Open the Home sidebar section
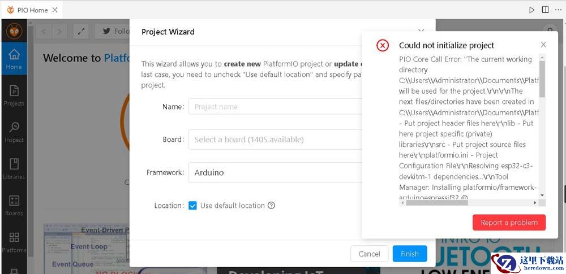The image size is (566, 274). [14, 59]
